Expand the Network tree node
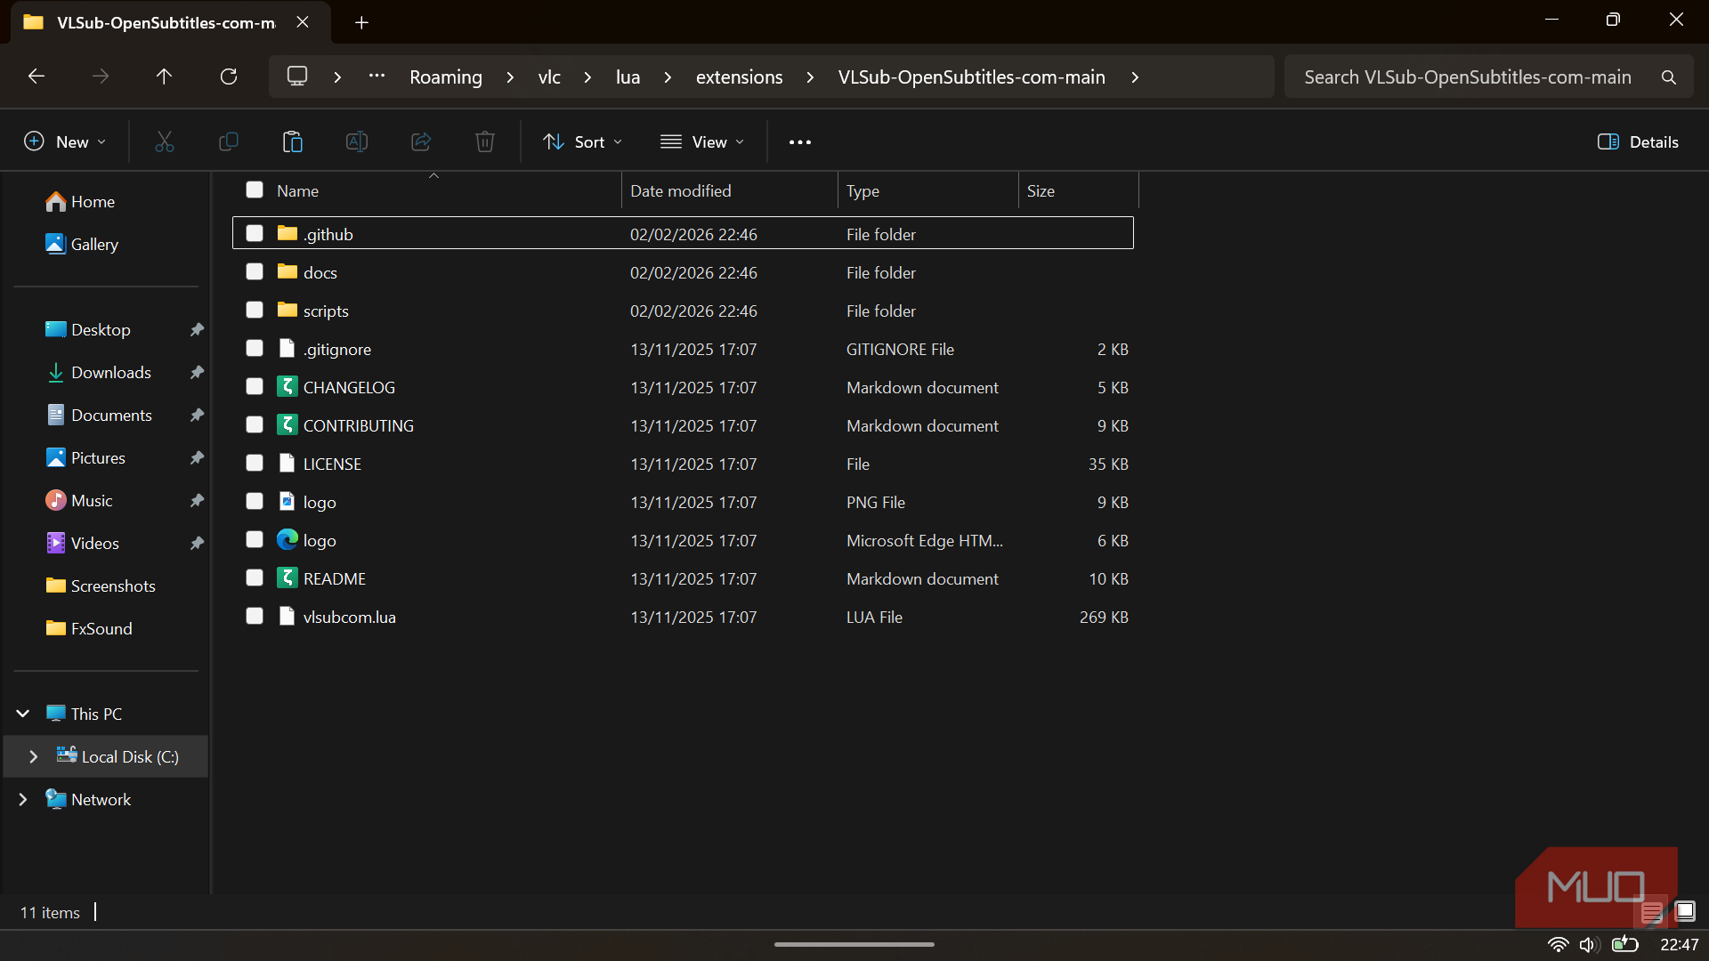This screenshot has width=1709, height=961. (x=23, y=799)
